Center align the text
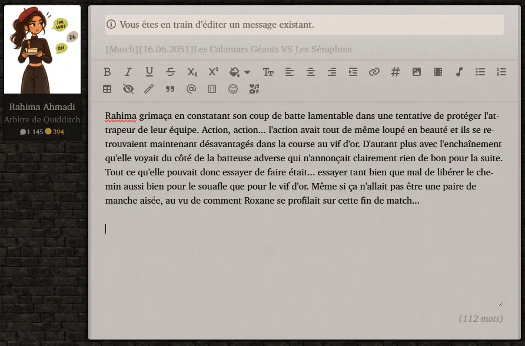The image size is (525, 346). click(311, 72)
